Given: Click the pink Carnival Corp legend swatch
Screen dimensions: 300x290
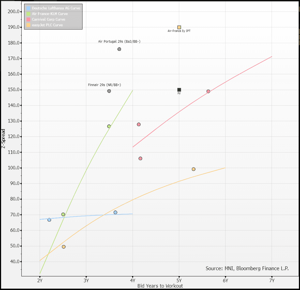Looking at the screenshot, I should (x=28, y=19).
